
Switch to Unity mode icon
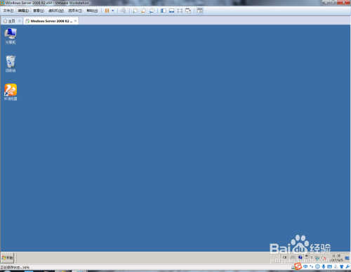point(188,11)
